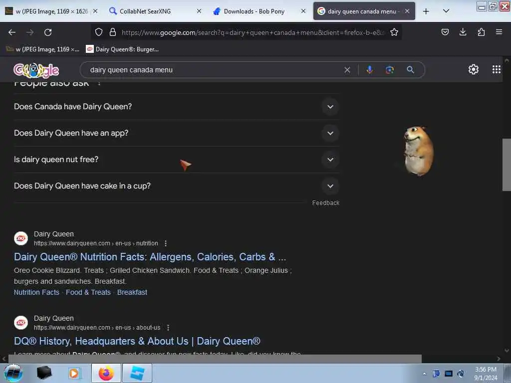Open the tracking protection shield icon

(99, 32)
